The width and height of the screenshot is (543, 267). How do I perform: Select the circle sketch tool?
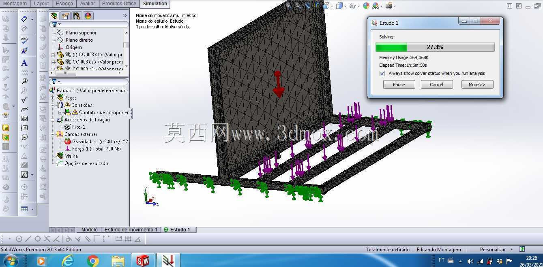tap(19, 239)
